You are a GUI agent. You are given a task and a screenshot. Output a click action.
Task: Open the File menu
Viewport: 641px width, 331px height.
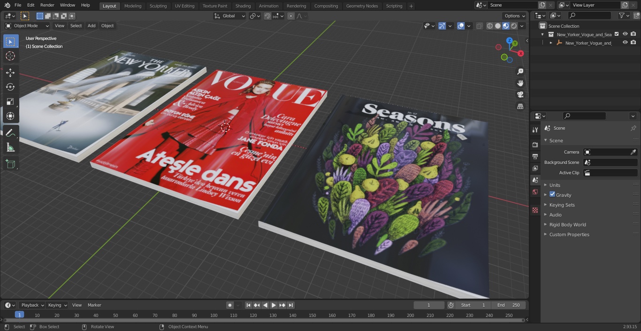pyautogui.click(x=18, y=5)
